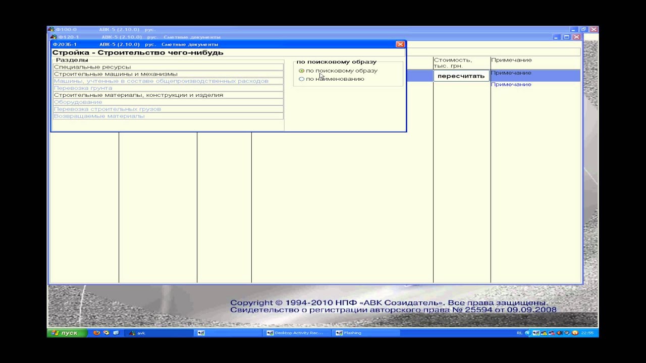Maximize the Ф120-1 window
The image size is (646, 363).
tap(567, 37)
